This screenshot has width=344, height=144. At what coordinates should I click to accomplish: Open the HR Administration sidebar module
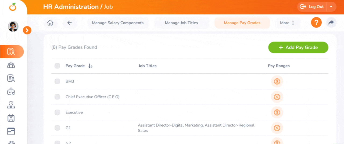click(x=11, y=52)
